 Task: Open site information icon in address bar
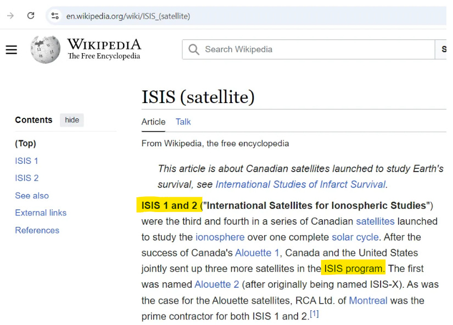click(55, 16)
